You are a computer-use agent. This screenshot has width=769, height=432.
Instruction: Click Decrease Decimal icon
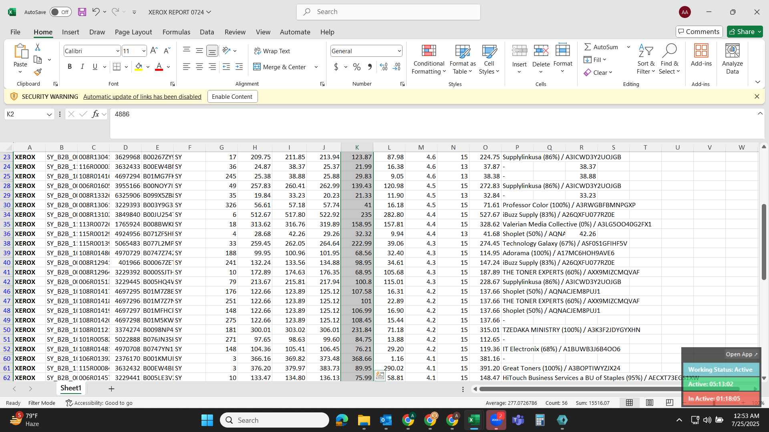coord(397,67)
